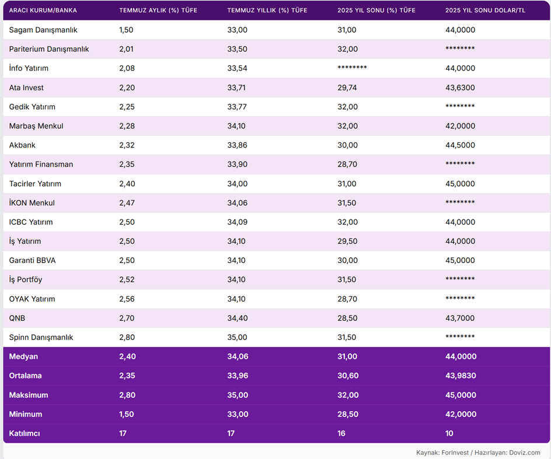Click the TEMMUZ AYLIK (%) TÜFE header
Screen dimensions: 551x459
(158, 10)
